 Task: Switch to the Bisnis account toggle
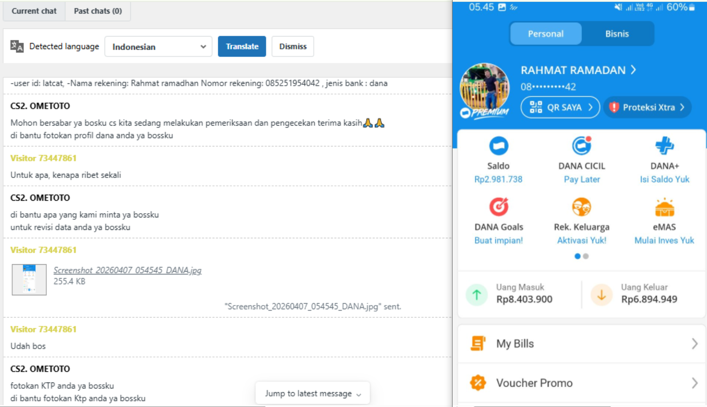coord(617,34)
